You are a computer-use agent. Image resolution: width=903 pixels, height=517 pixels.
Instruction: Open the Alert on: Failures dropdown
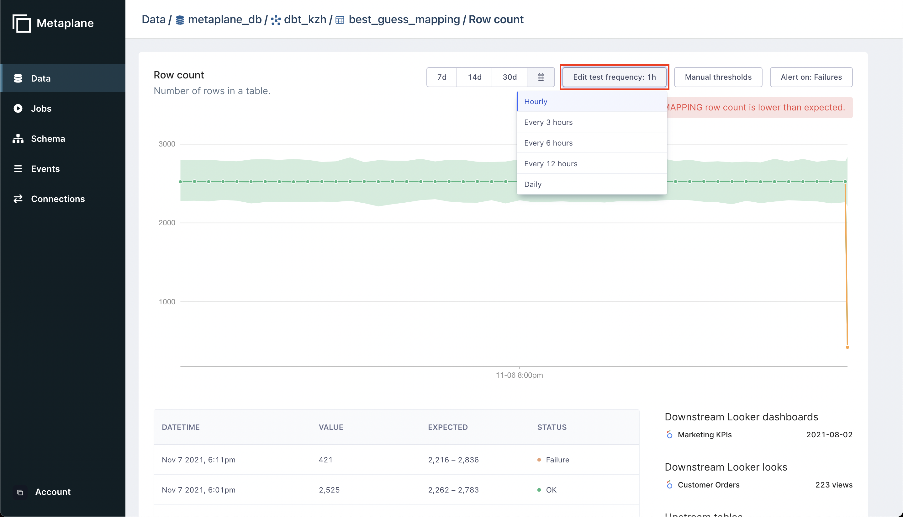pos(811,77)
